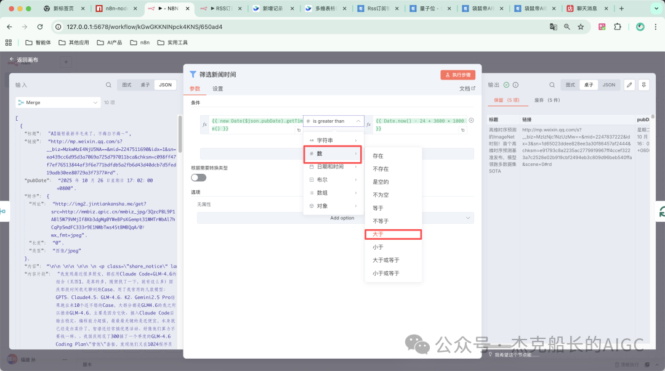The image size is (665, 371).
Task: Select the 存在 operator
Action: tap(393, 156)
